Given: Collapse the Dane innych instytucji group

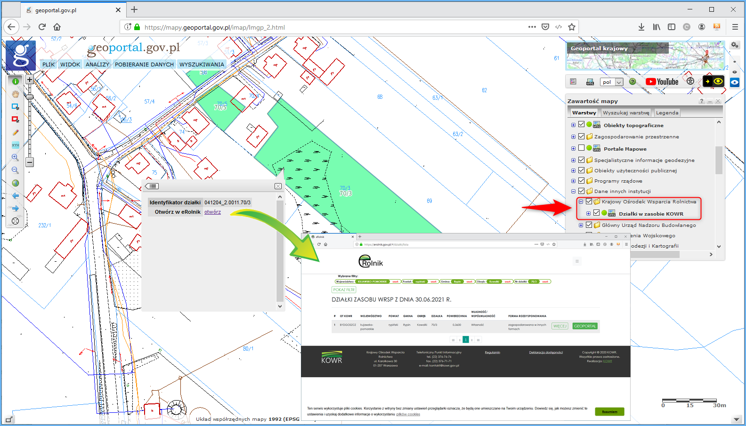Looking at the screenshot, I should click(573, 192).
